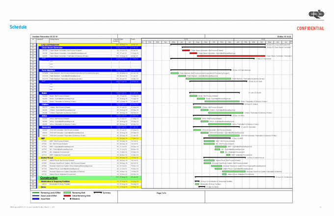The width and height of the screenshot is (334, 216).
Task: Click the Vandalia Renovation 03.20.19 title
Action: pyautogui.click(x=45, y=37)
